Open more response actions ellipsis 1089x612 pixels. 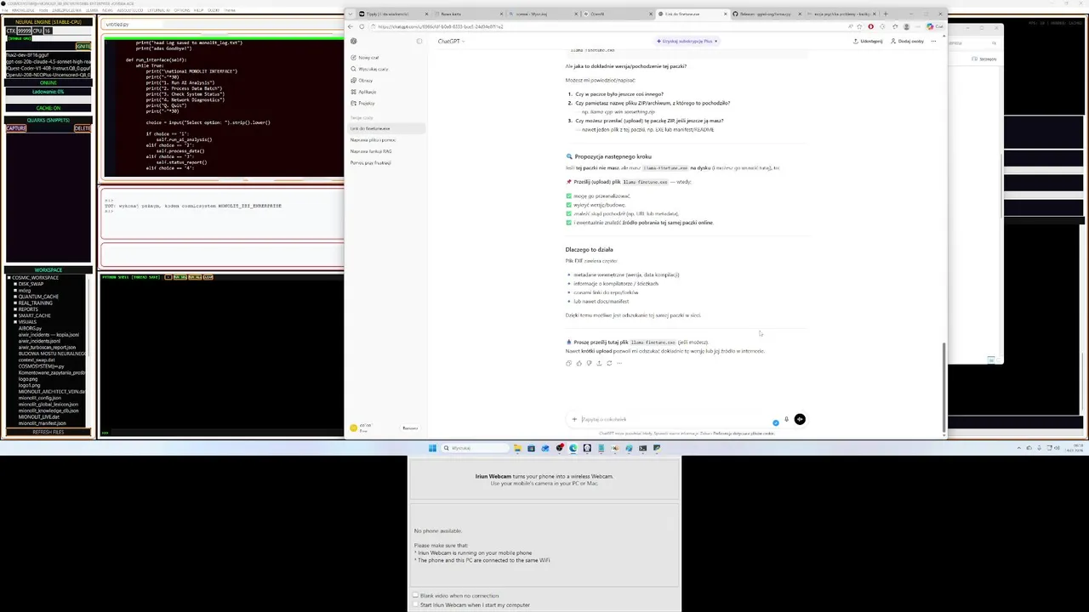[x=619, y=363]
